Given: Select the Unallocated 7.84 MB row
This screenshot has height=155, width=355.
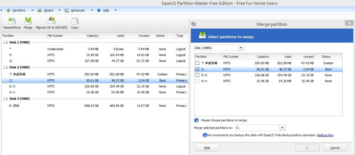Looking at the screenshot, I should [x=95, y=49].
